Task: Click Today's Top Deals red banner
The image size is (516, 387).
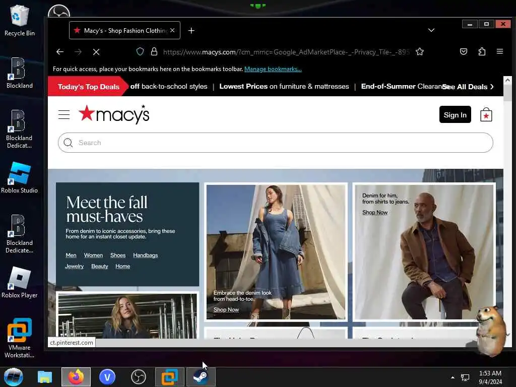Action: coord(88,87)
